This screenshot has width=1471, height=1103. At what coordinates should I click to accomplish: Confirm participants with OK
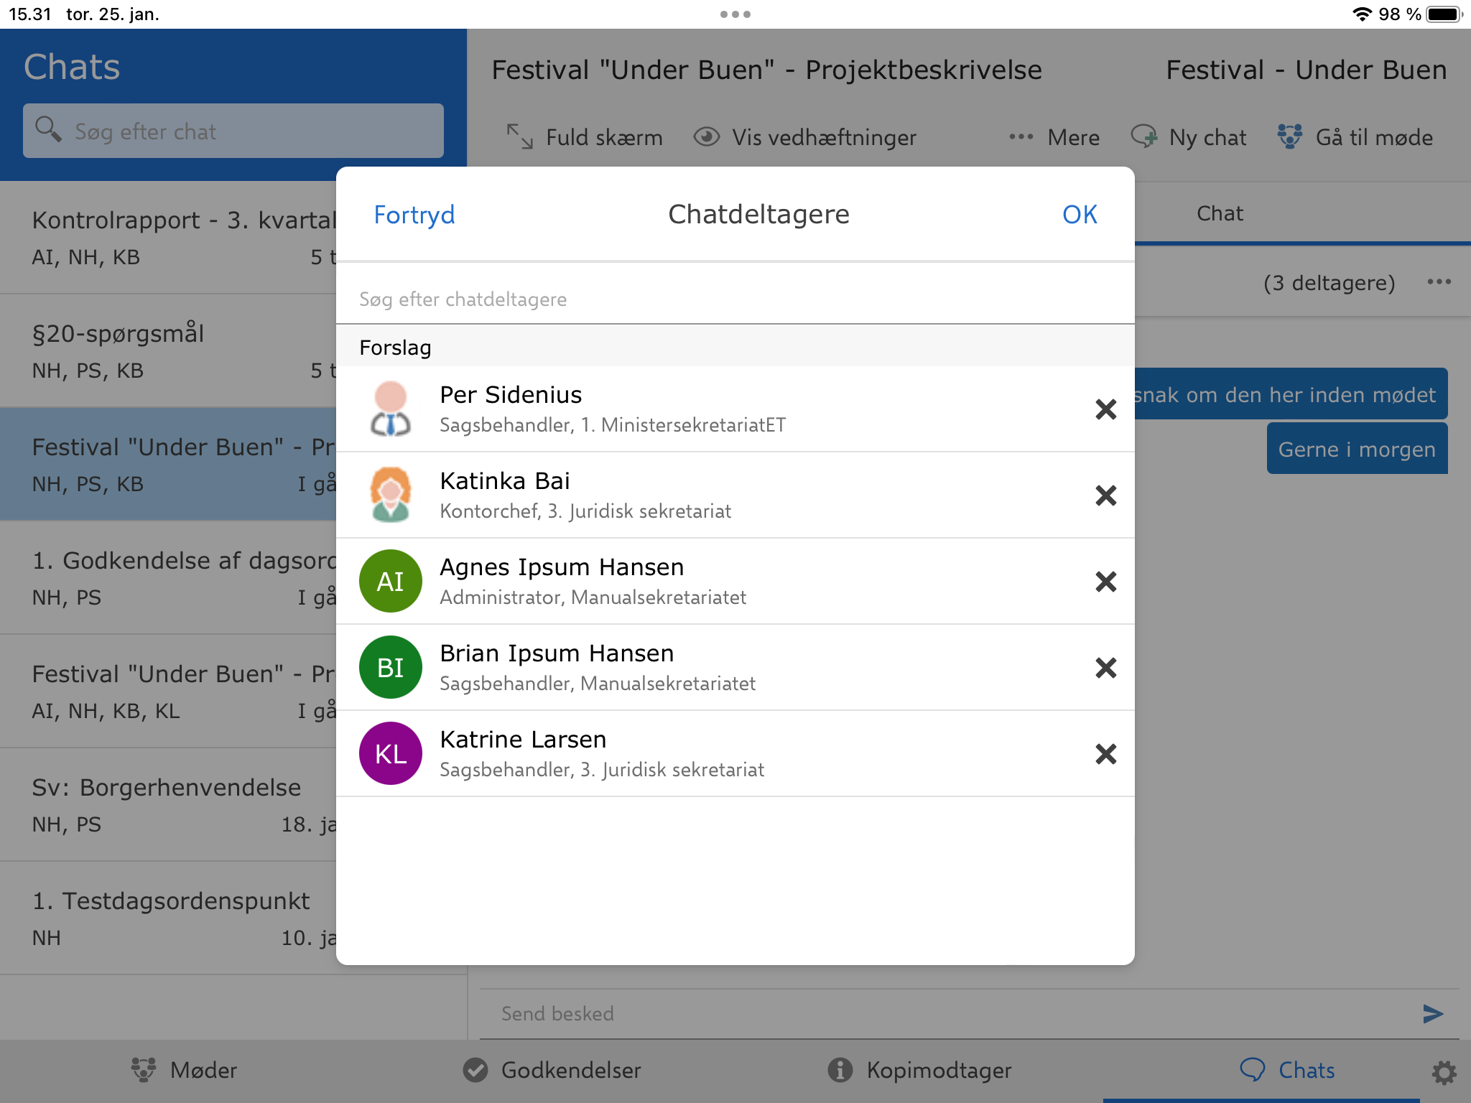(x=1079, y=214)
